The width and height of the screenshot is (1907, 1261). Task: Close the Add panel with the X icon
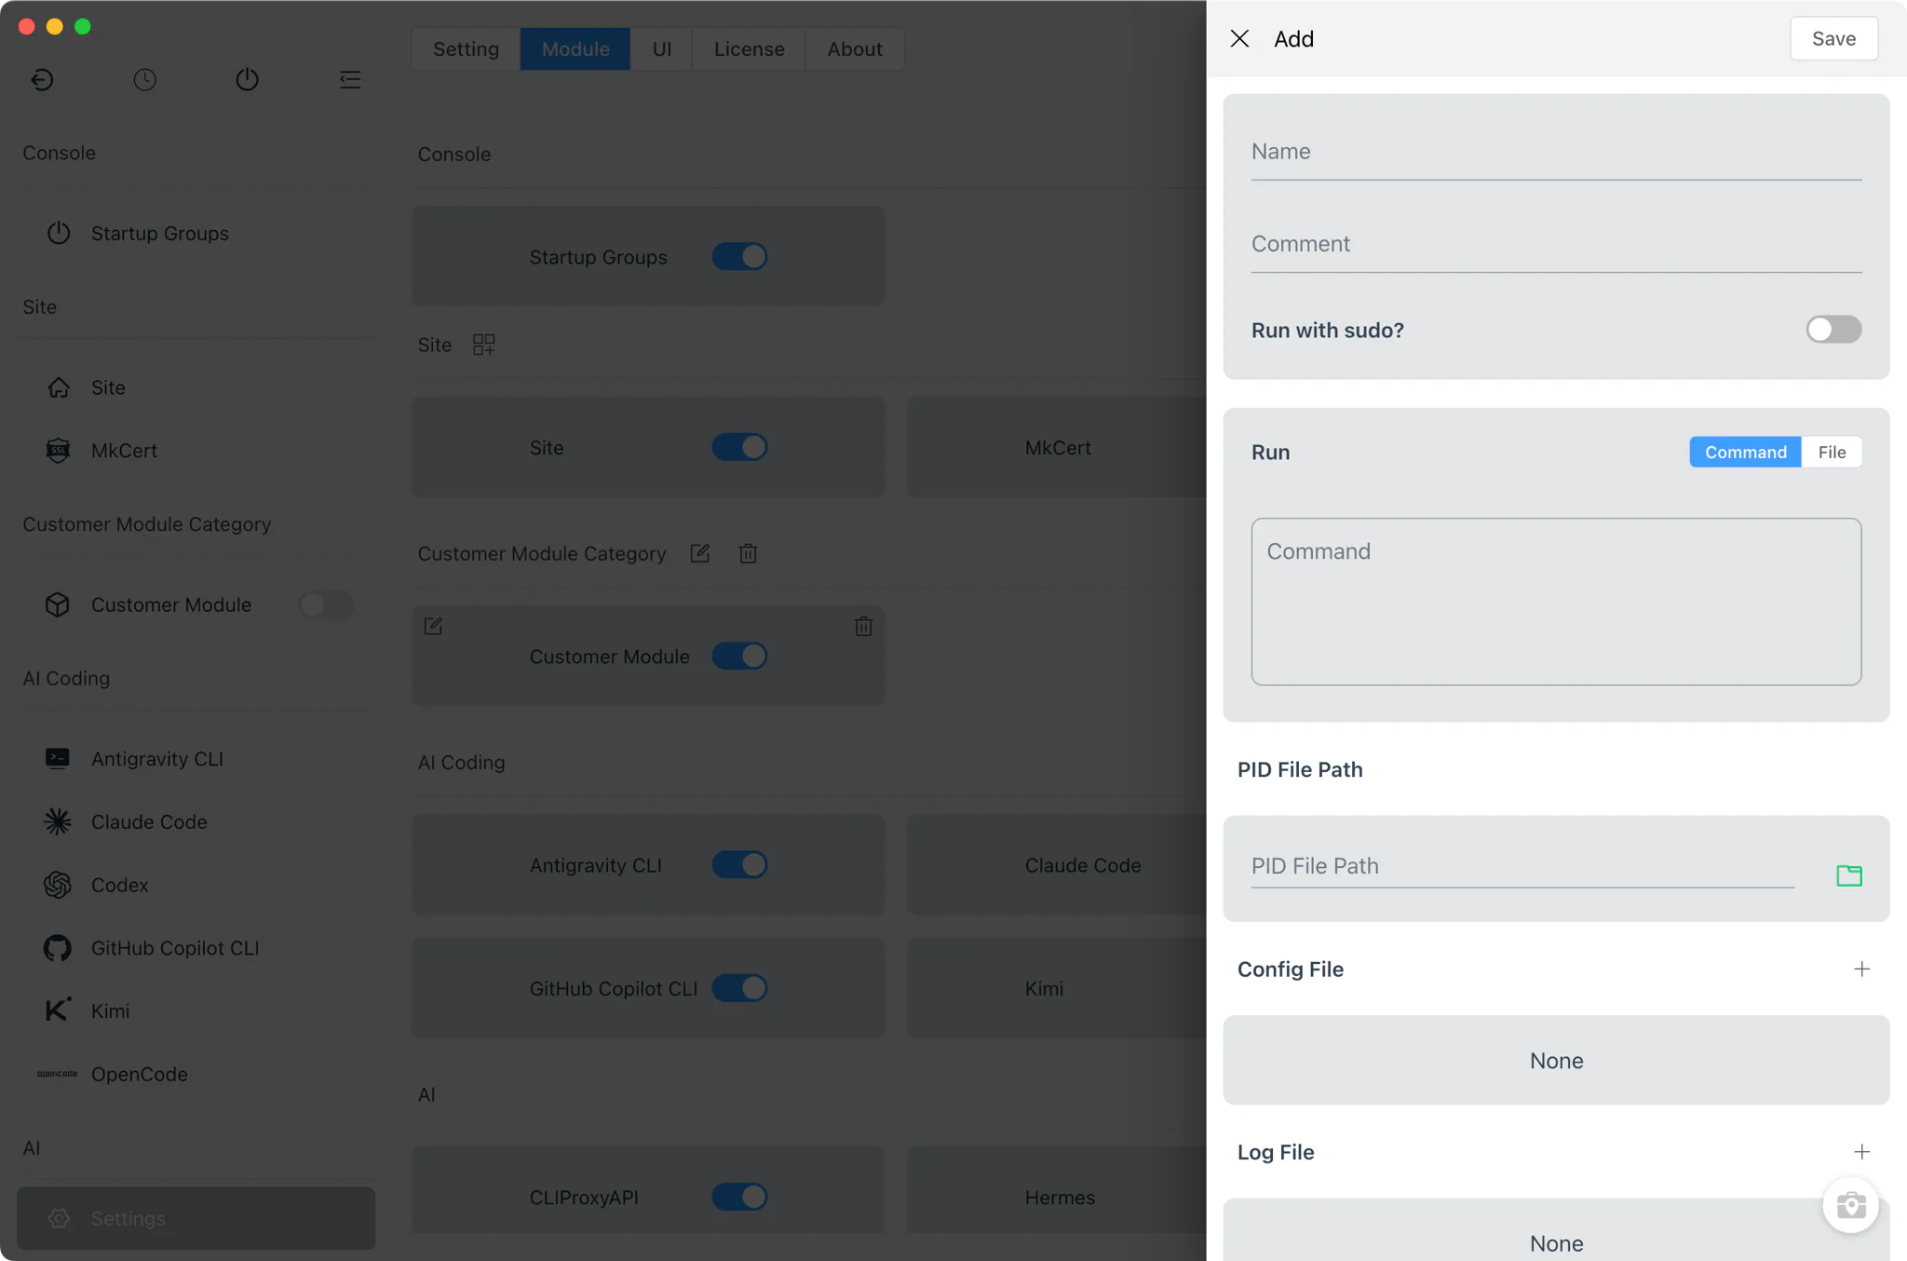(x=1239, y=38)
